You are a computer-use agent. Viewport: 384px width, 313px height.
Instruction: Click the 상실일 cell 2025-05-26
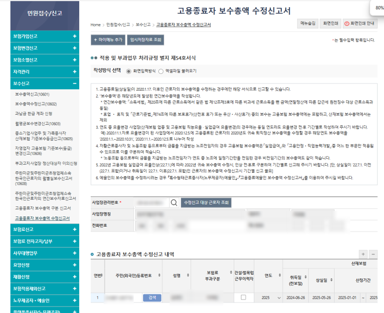(x=321, y=298)
